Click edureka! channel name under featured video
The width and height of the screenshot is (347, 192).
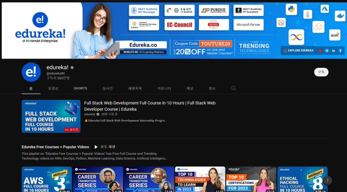89,114
